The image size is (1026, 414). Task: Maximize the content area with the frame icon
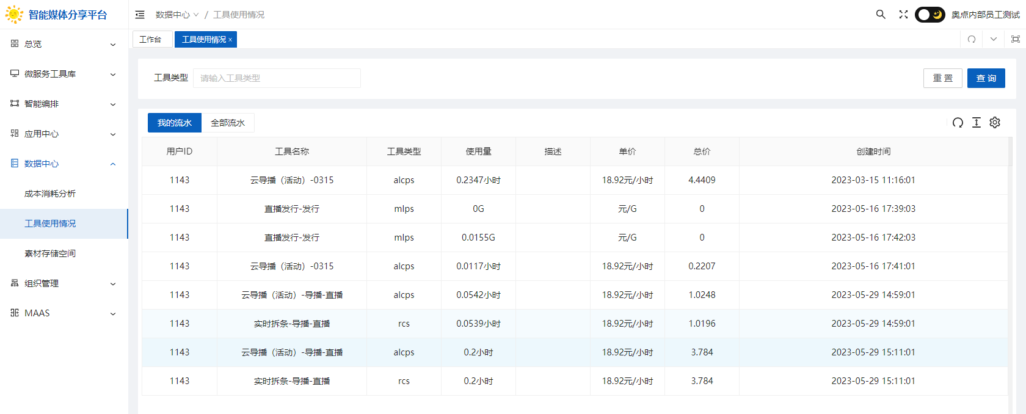tap(1016, 39)
